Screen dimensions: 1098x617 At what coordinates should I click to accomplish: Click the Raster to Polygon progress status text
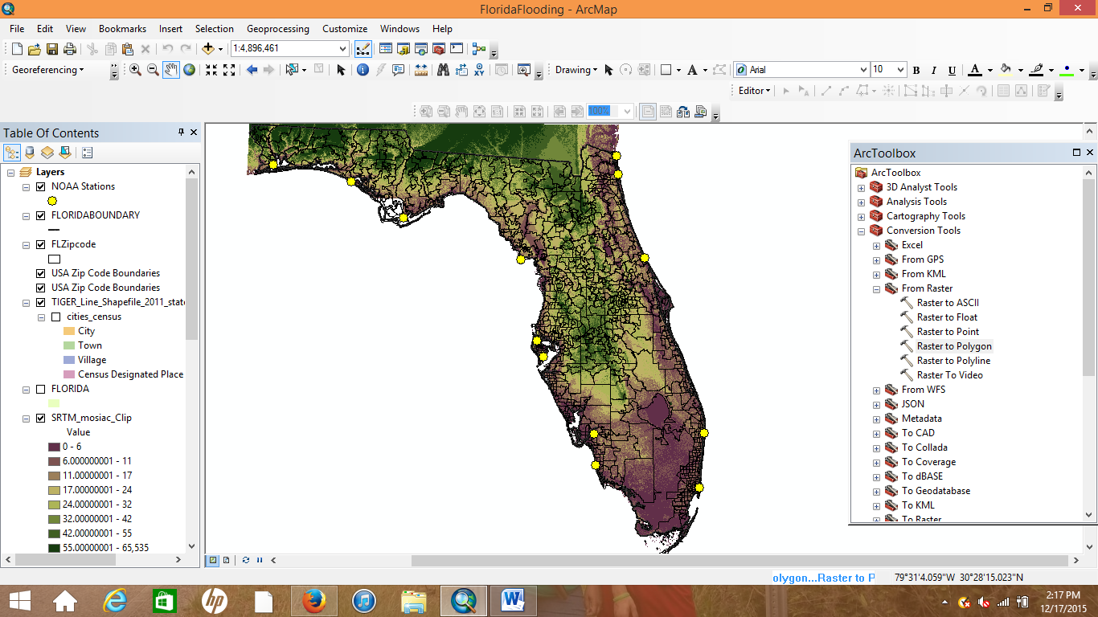823,578
